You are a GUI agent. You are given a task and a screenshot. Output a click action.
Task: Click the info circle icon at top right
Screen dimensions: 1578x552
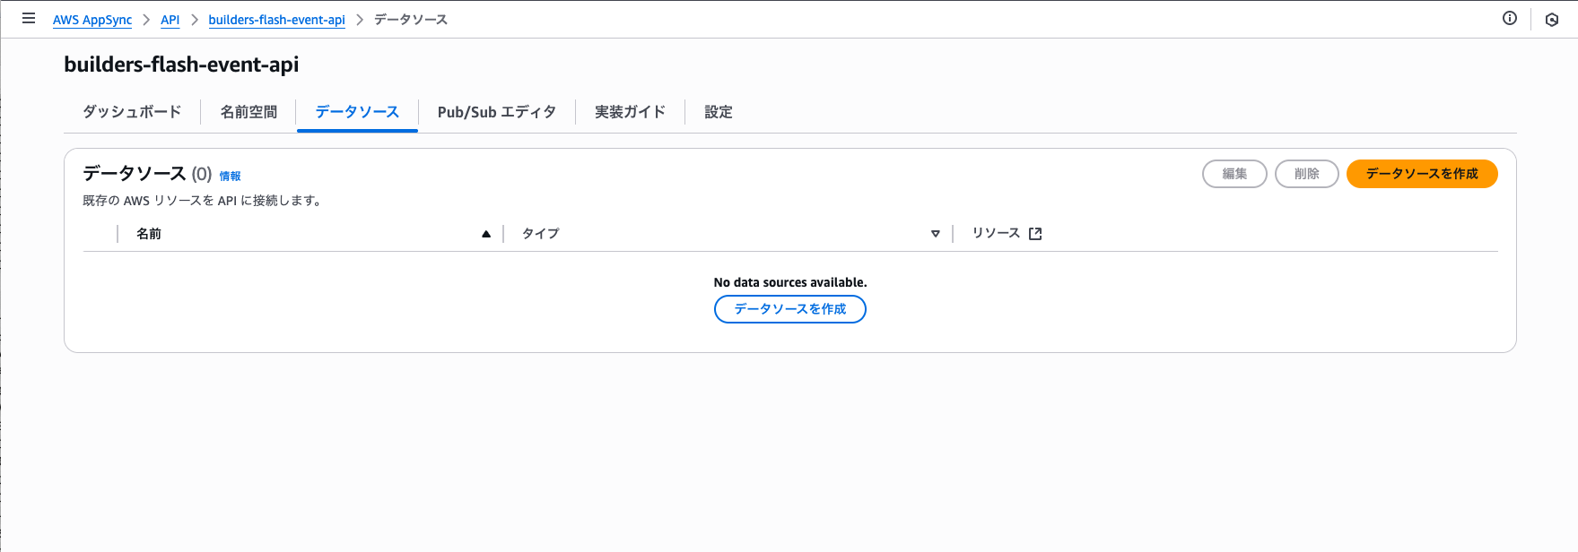(1510, 19)
